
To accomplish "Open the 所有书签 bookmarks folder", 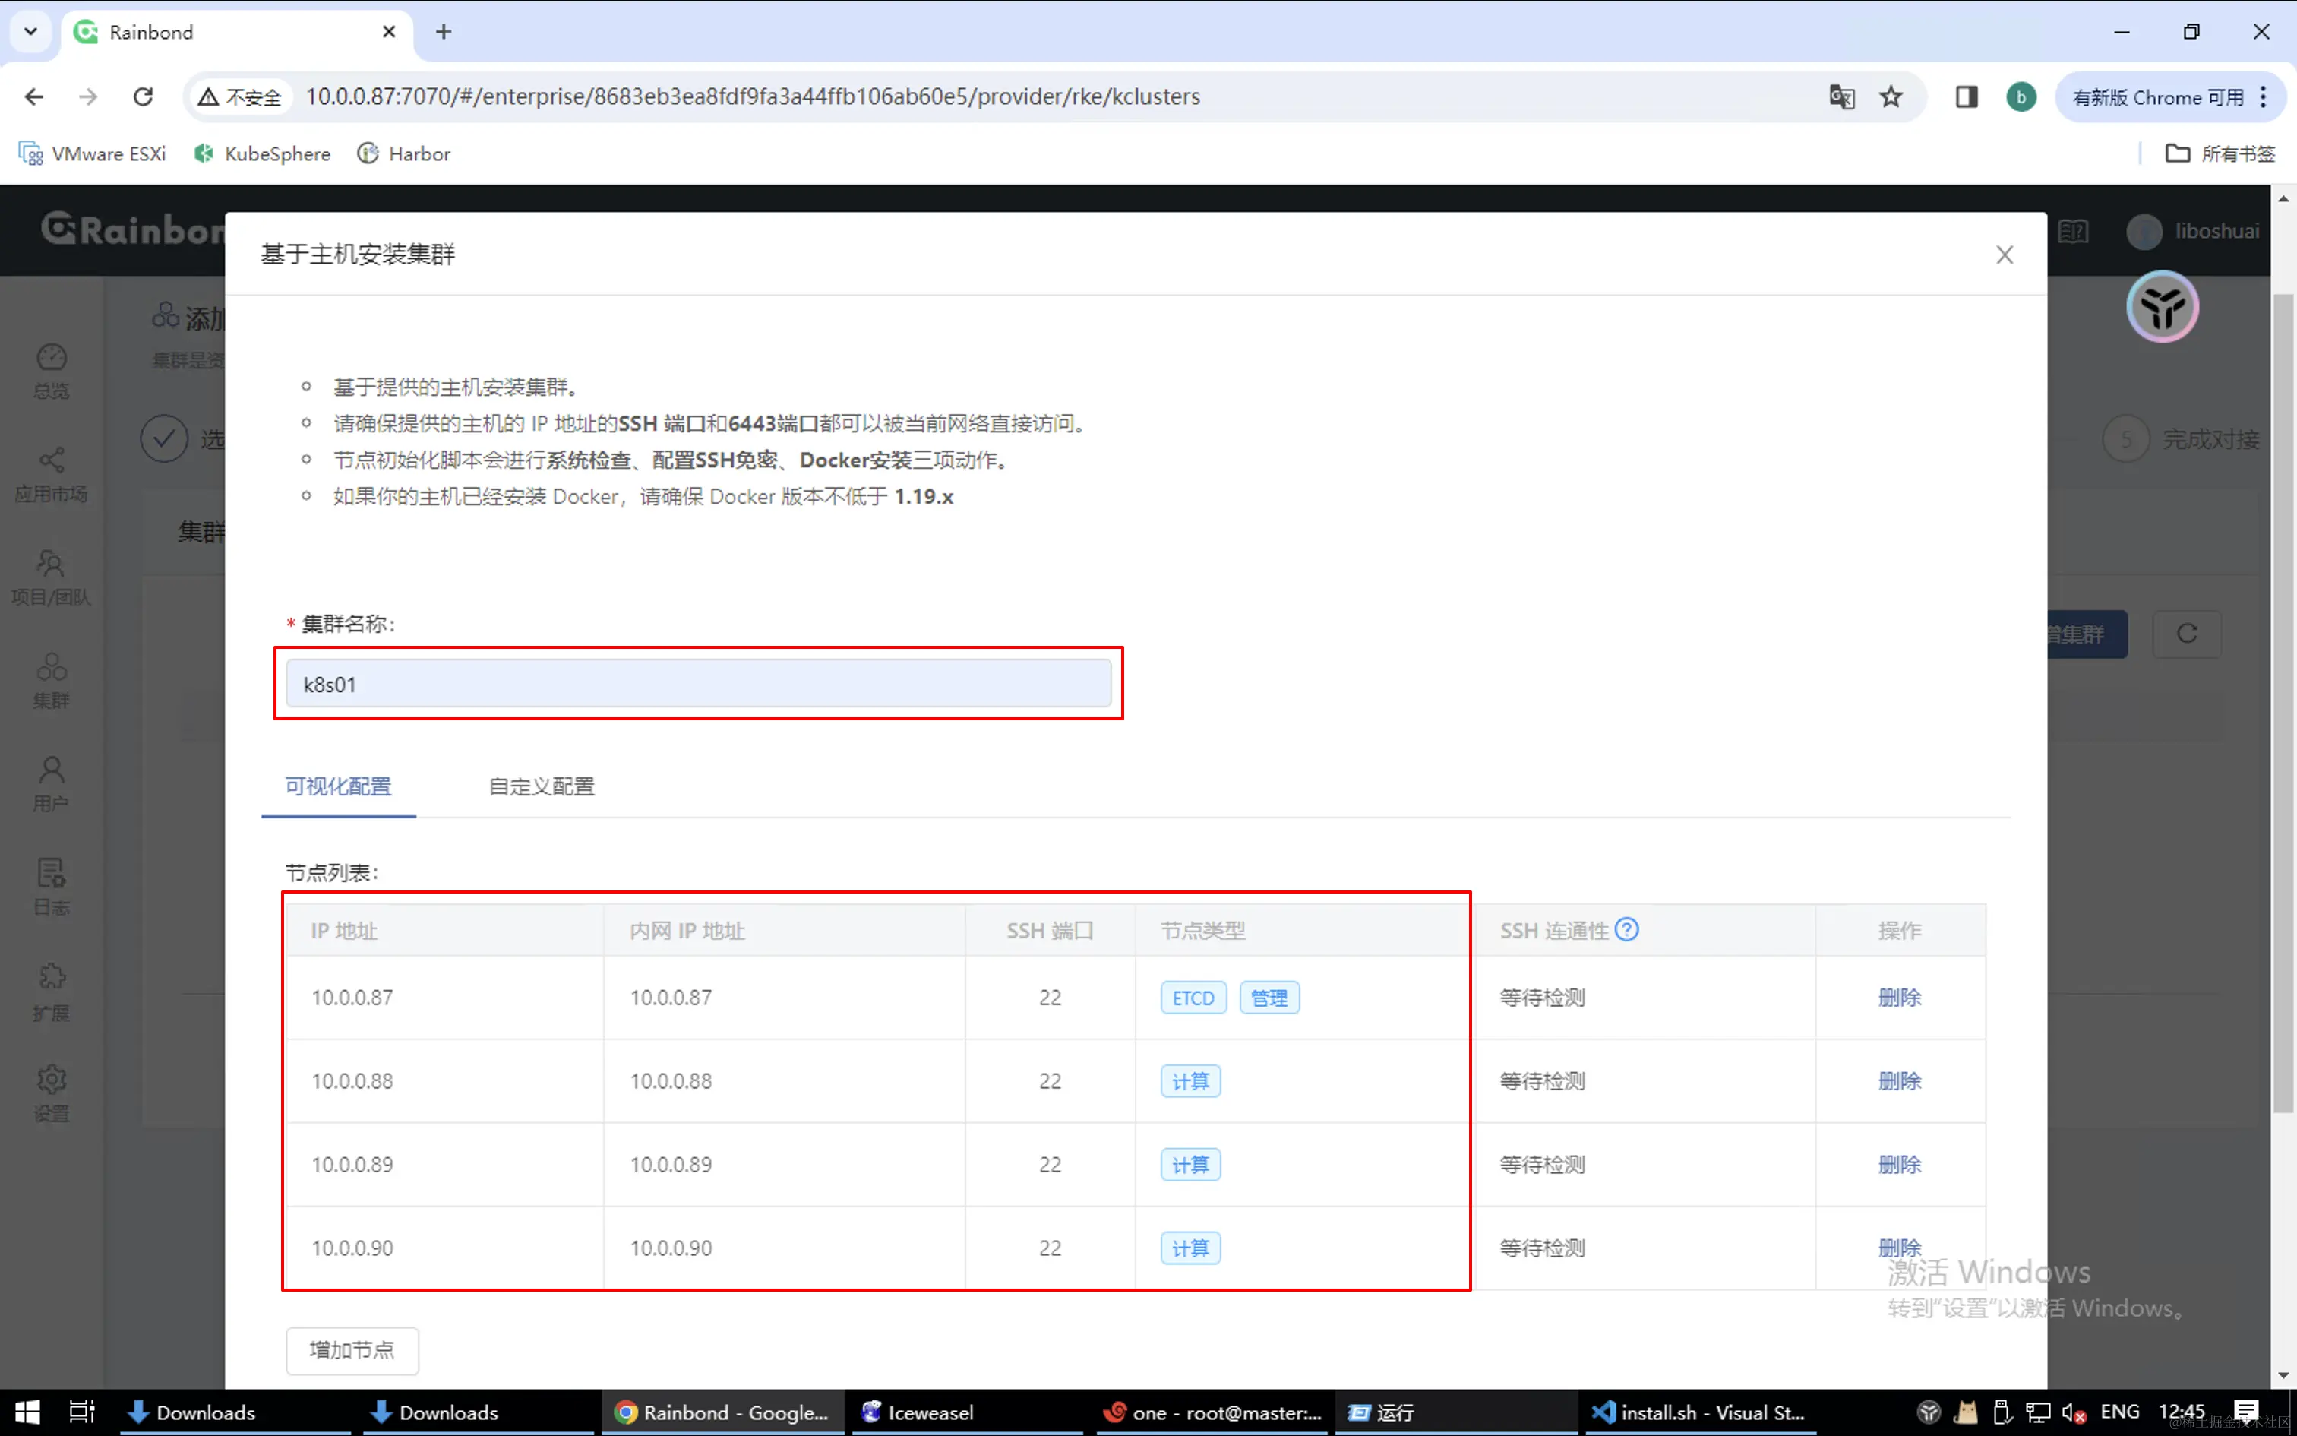I will [x=2220, y=153].
